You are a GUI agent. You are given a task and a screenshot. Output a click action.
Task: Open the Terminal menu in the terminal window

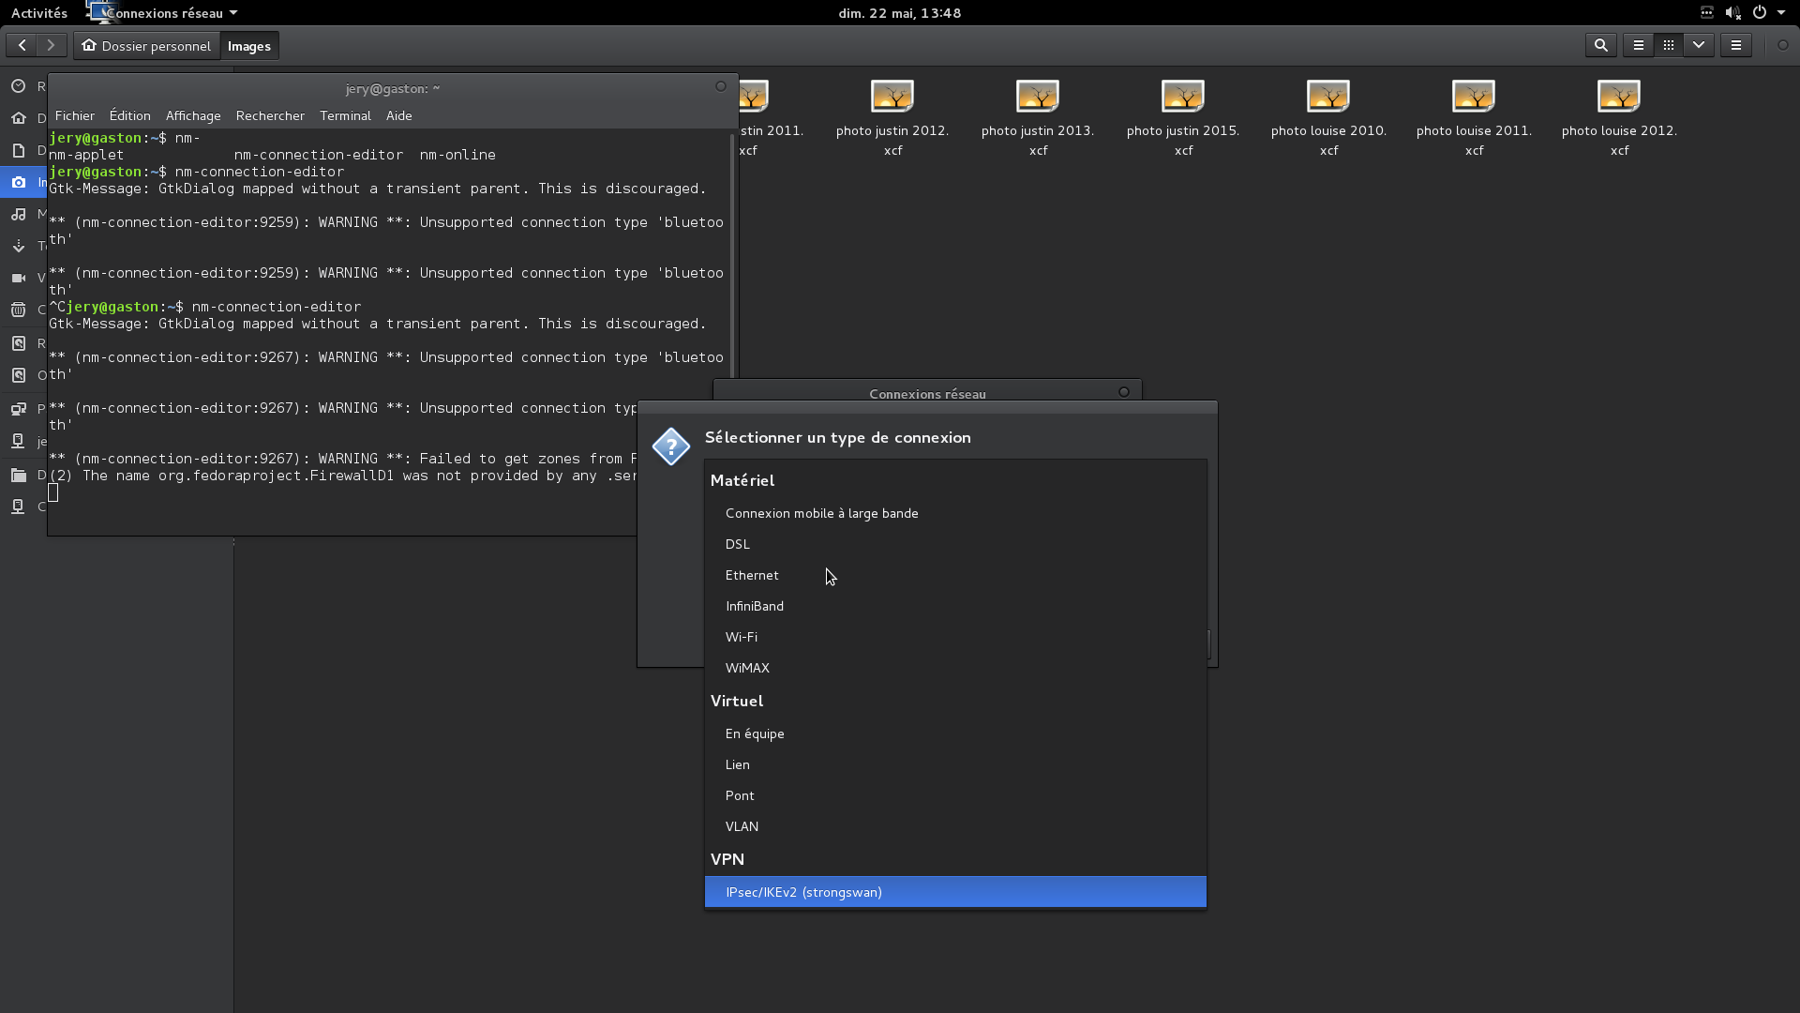[x=345, y=115]
